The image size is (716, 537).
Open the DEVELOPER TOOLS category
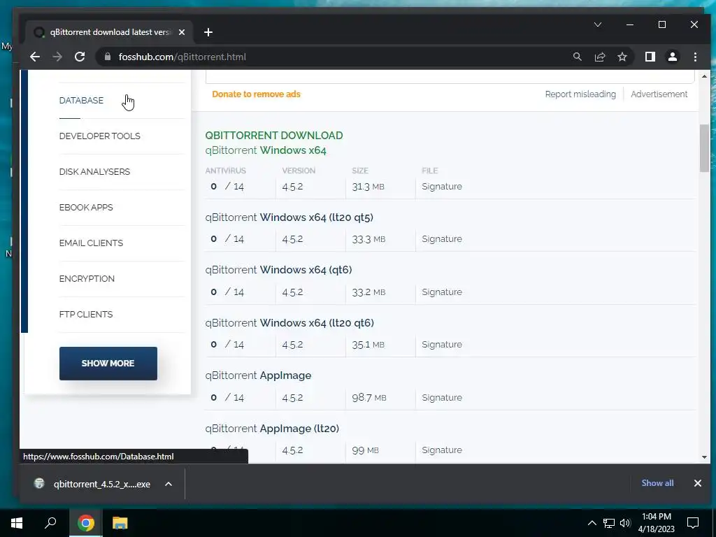99,136
